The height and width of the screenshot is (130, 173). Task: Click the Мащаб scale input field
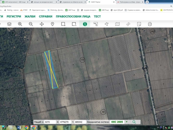click(x=50, y=122)
